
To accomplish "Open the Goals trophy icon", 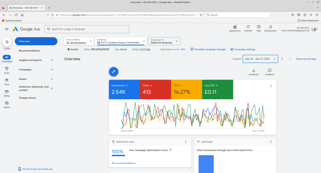I will [7, 69].
